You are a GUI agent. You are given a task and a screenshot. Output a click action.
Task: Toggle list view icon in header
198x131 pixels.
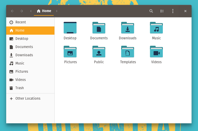coord(162,11)
